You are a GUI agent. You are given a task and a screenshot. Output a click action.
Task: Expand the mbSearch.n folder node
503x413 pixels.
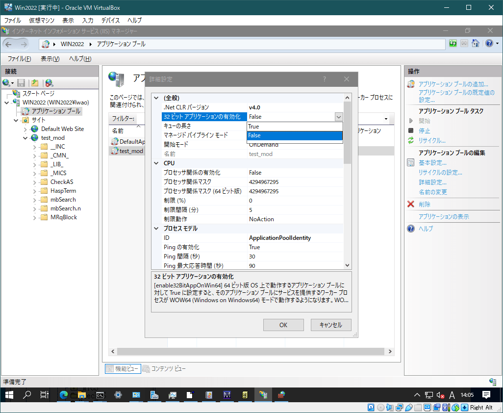coord(35,208)
